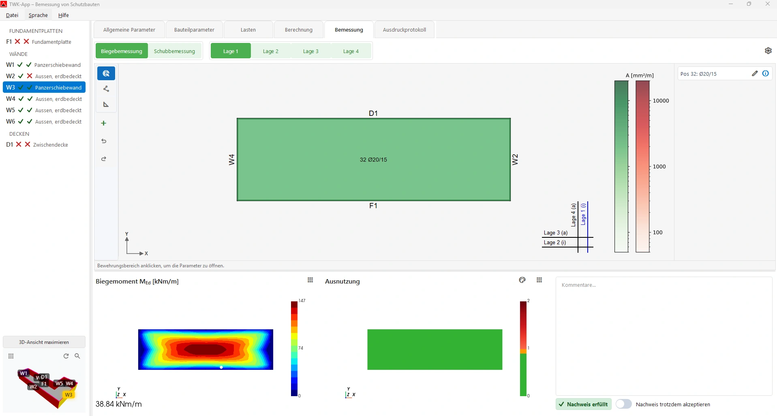Open 3D view options grid icon
777x416 pixels.
click(11, 356)
